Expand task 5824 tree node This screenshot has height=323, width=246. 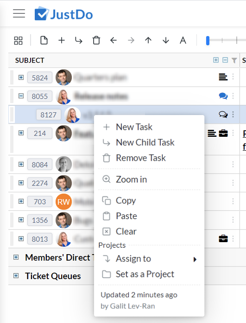pos(21,77)
